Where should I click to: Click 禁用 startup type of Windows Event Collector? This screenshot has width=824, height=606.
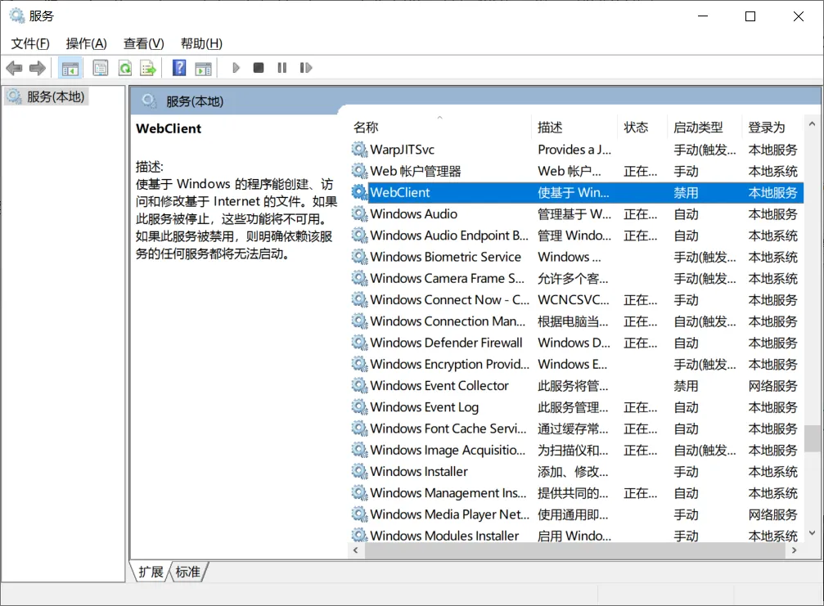(x=686, y=386)
